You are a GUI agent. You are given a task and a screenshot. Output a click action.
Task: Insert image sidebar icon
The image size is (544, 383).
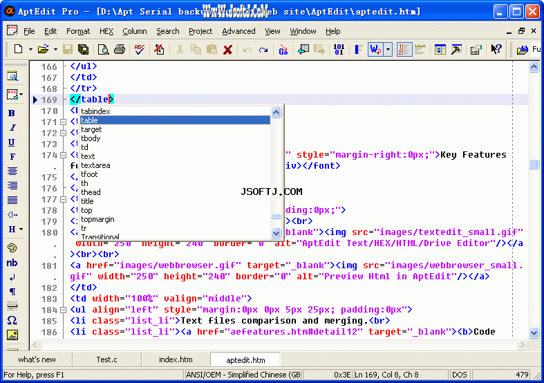click(x=12, y=335)
